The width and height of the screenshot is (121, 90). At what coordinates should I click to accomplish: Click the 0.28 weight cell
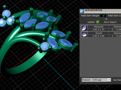118,29
